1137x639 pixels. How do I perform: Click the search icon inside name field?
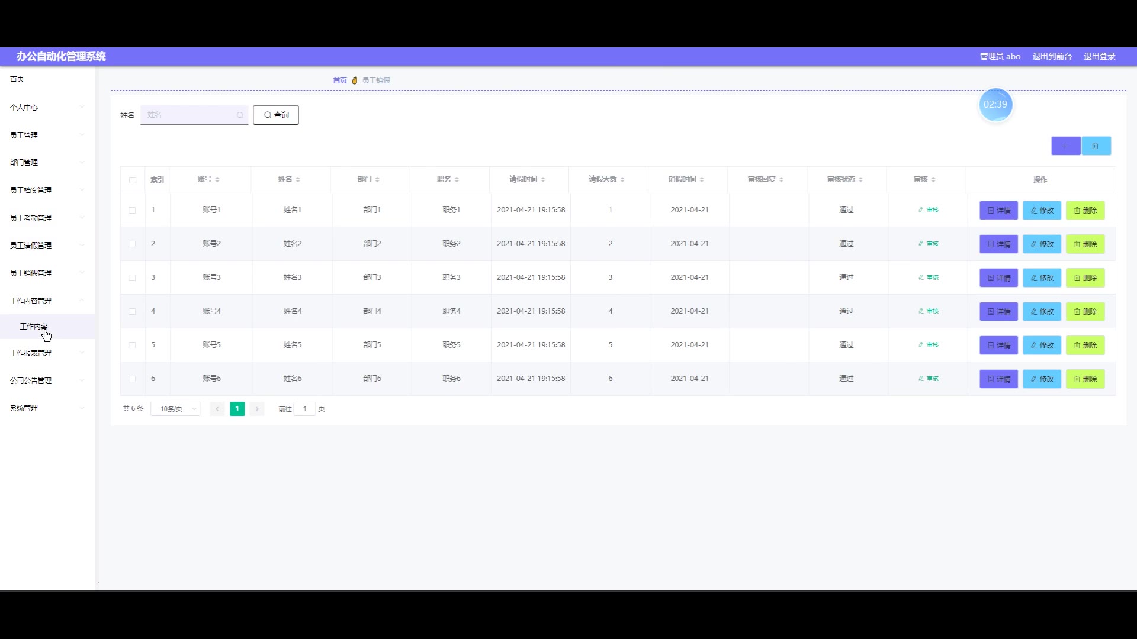pos(240,115)
